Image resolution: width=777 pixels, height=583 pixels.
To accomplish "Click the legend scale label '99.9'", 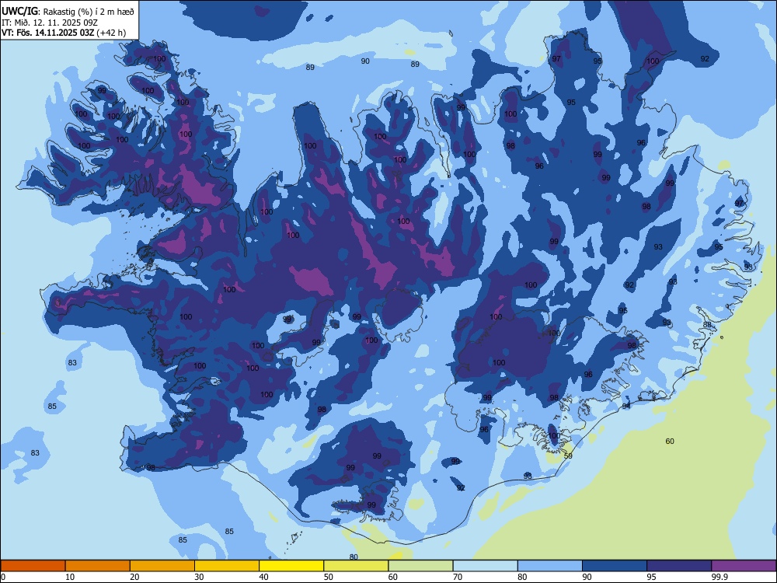I will 720,577.
